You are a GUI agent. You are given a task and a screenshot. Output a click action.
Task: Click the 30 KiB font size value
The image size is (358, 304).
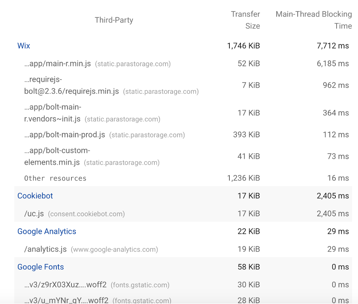248,285
